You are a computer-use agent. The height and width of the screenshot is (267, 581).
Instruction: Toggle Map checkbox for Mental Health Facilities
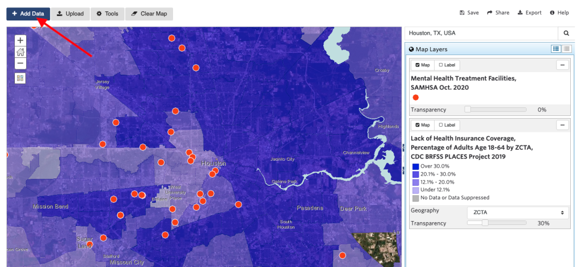coord(422,65)
